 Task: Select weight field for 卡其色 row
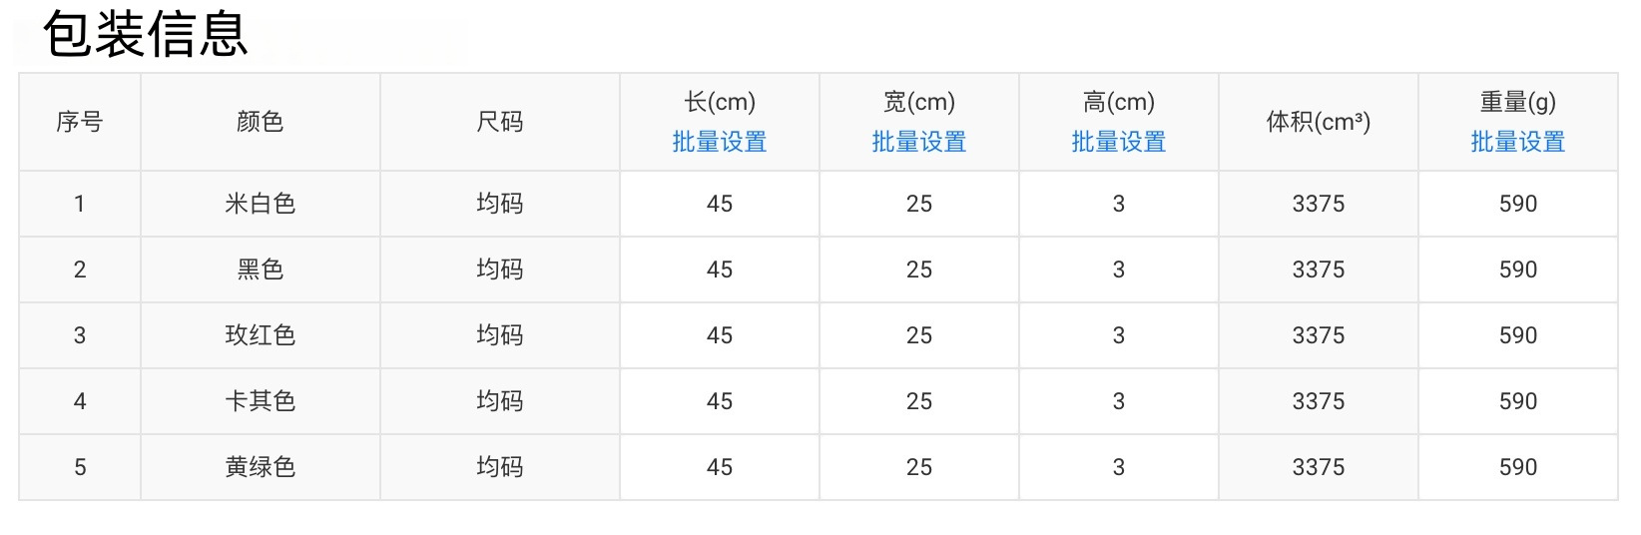[1518, 401]
